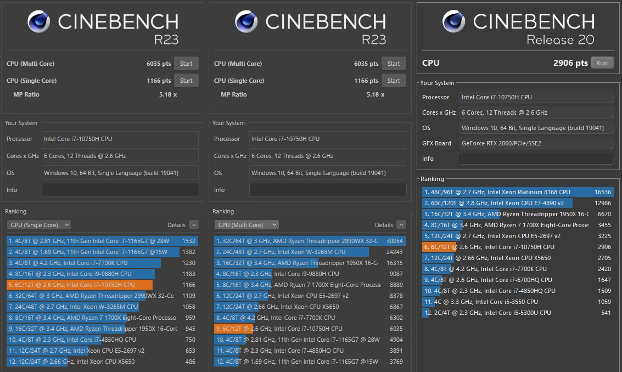Select the highlighted i7-10750H row scoring 2906
622x372 pixels.
click(x=518, y=247)
